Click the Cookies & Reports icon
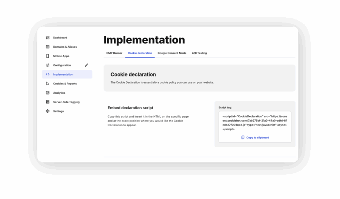 (x=47, y=84)
